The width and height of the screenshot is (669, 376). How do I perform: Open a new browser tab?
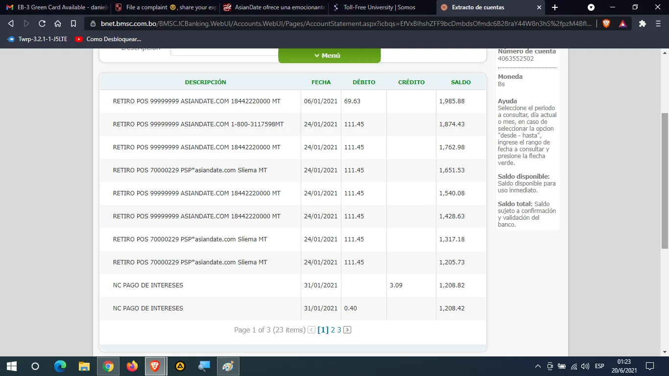pyautogui.click(x=555, y=7)
